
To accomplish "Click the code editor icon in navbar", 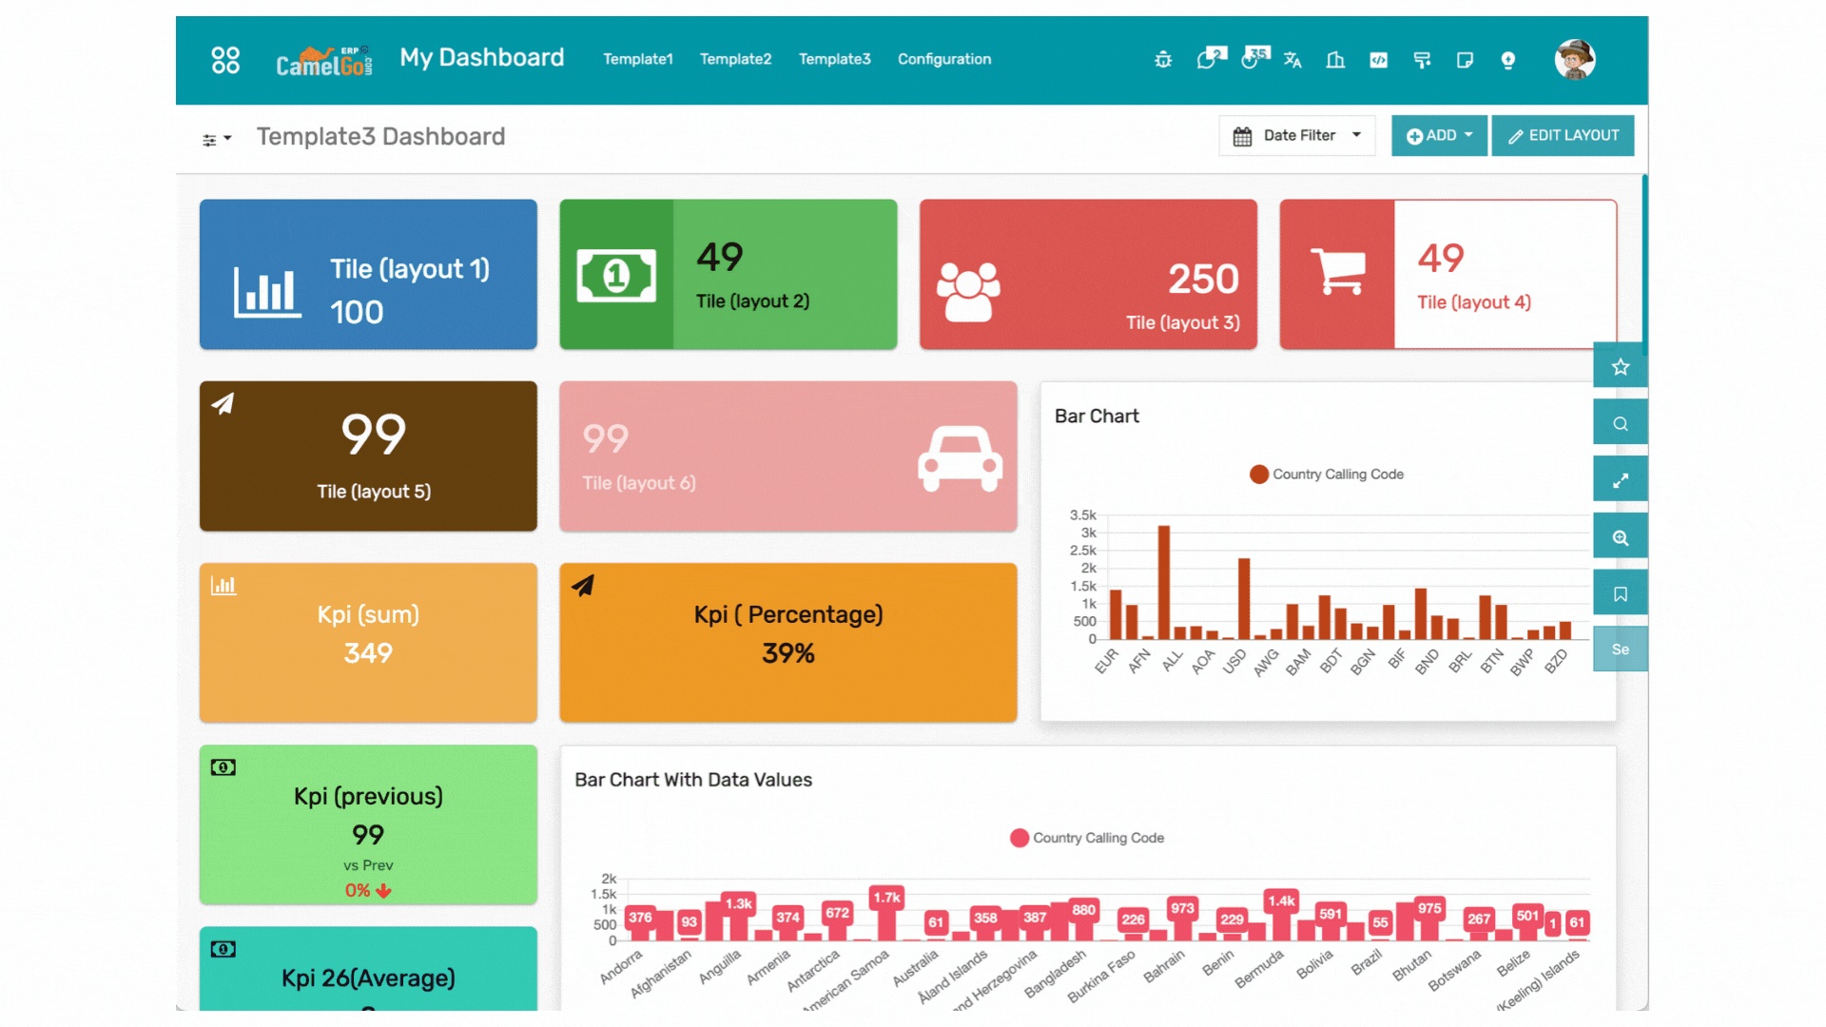I will tap(1378, 60).
